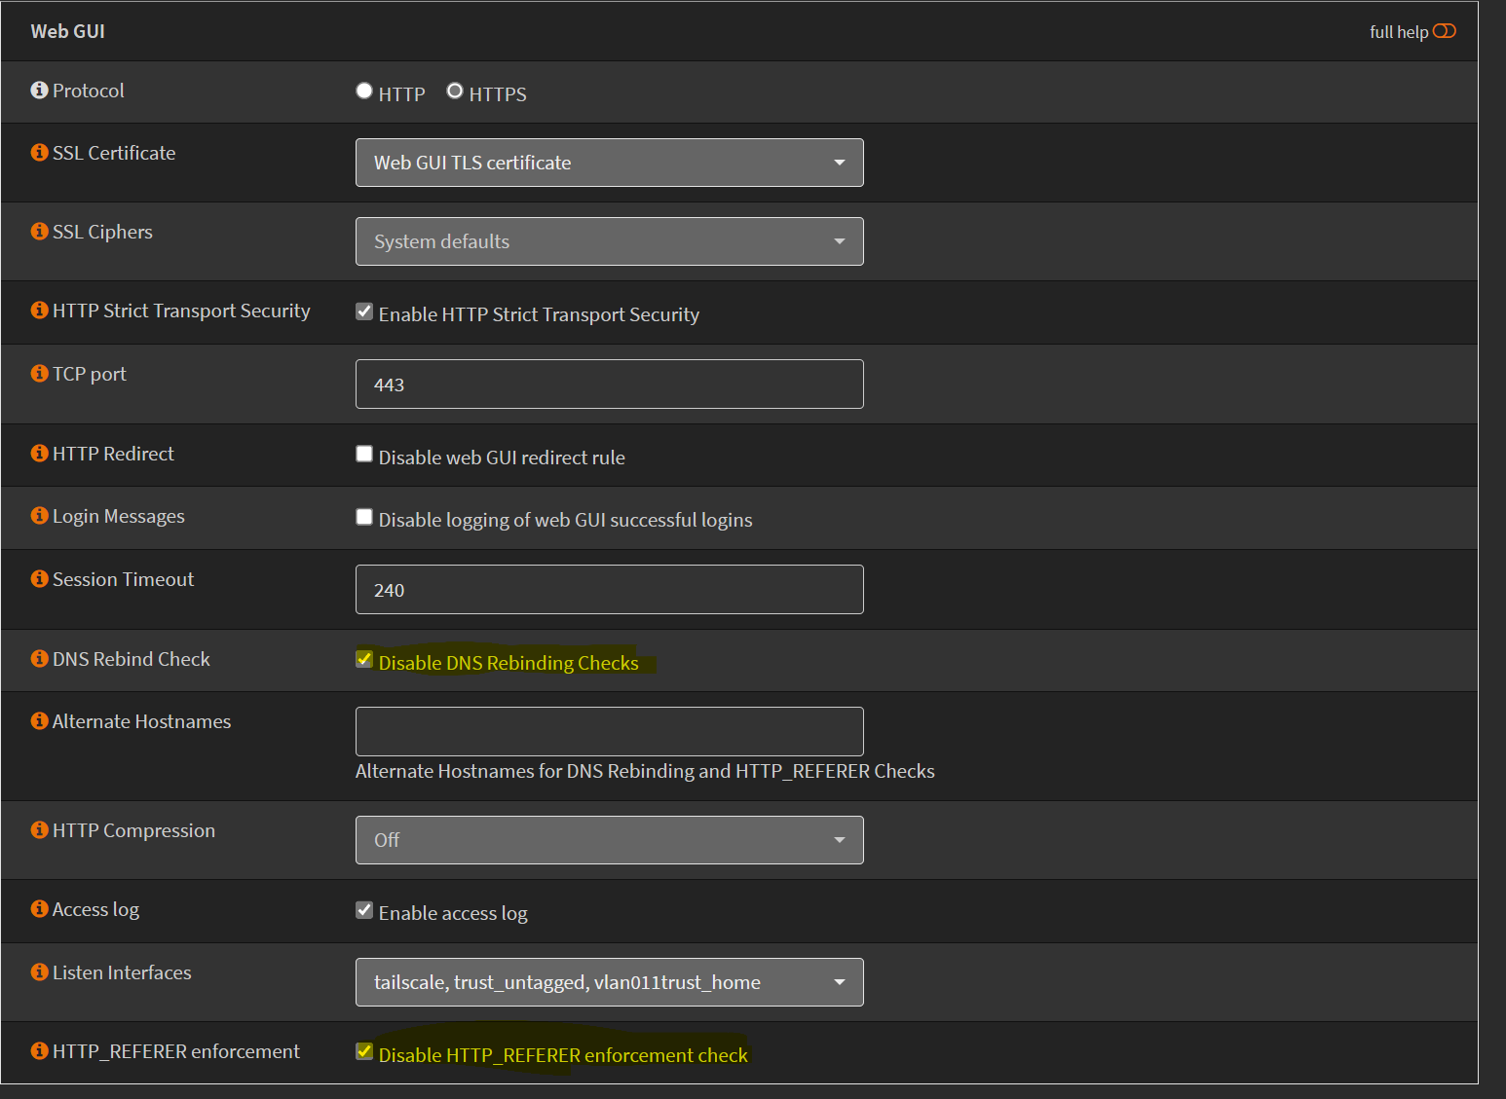Viewport: 1506px width, 1099px height.
Task: Enable HTTP Strict Transport Security checkbox
Action: coord(363,311)
